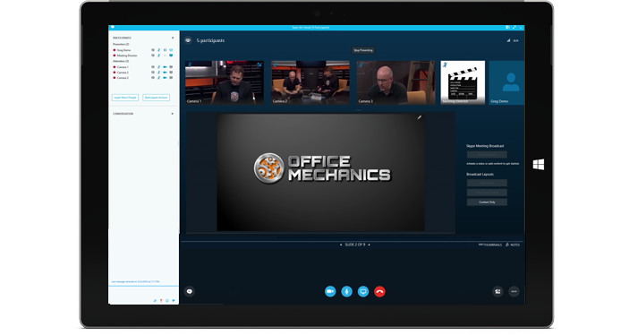Image resolution: width=638 pixels, height=335 pixels.
Task: Click full screen icon in title bar
Action: (x=515, y=27)
